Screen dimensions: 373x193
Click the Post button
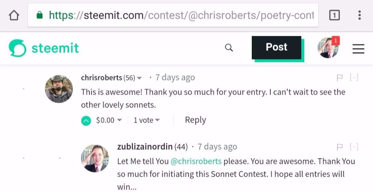[276, 47]
